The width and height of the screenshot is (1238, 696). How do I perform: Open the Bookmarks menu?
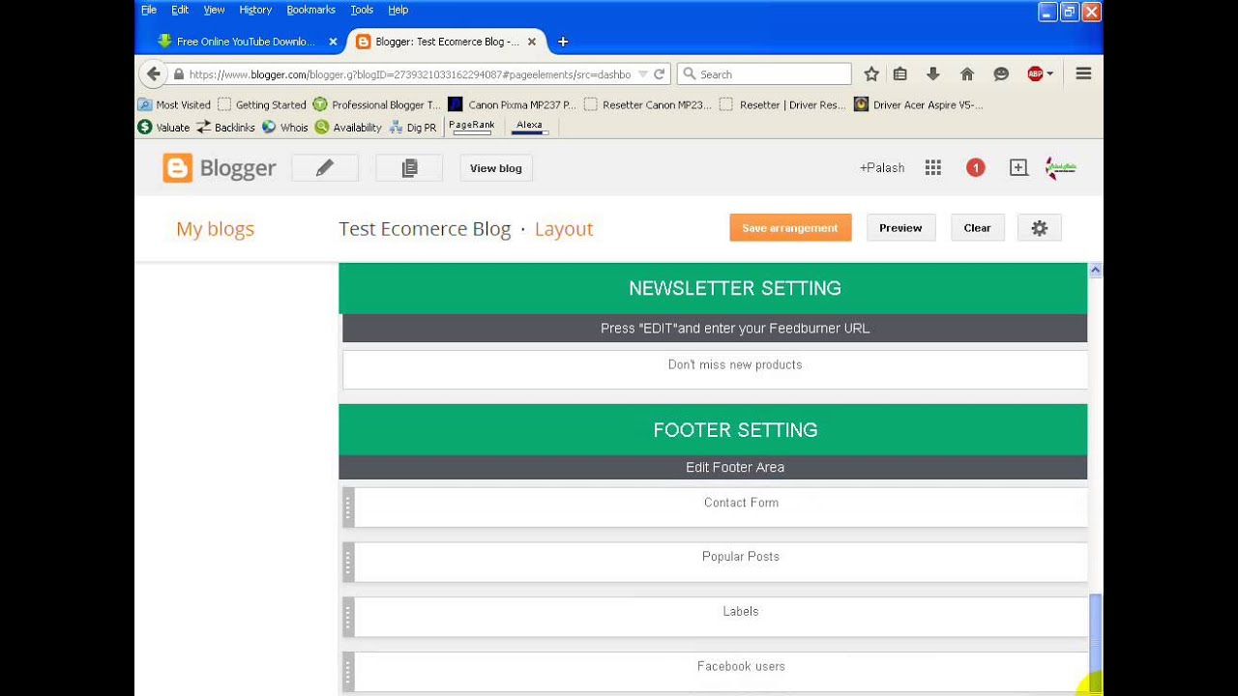(310, 10)
